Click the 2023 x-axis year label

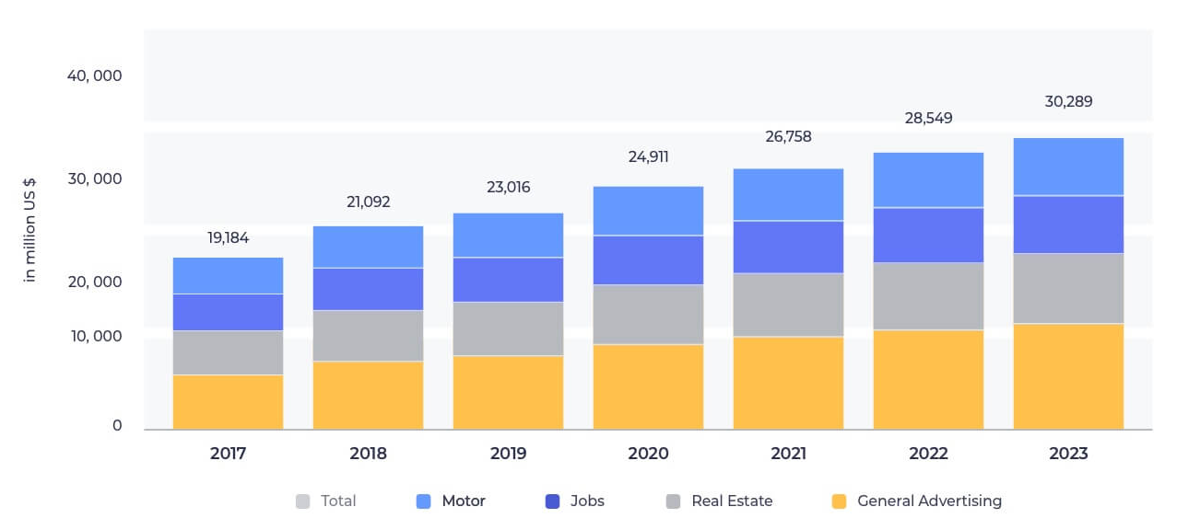pyautogui.click(x=1068, y=454)
